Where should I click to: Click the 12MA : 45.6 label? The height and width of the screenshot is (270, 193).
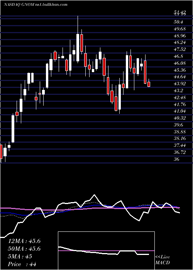(24, 241)
